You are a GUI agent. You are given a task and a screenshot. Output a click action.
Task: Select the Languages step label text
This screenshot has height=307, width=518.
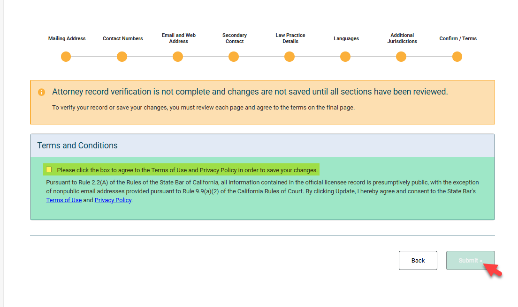coord(346,38)
